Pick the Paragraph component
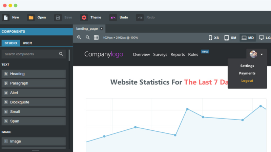This screenshot has width=271, height=152. (x=34, y=83)
